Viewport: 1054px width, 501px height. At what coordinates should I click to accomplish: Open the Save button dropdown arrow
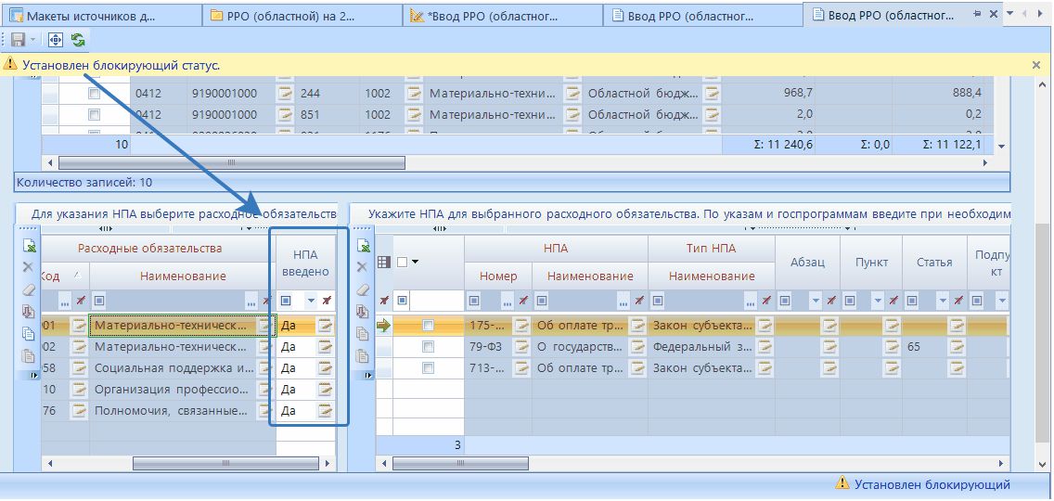point(33,40)
